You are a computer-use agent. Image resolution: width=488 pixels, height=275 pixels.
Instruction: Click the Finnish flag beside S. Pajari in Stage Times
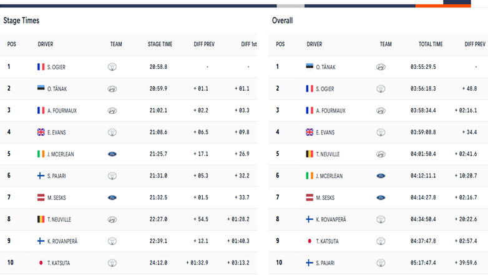coord(41,176)
